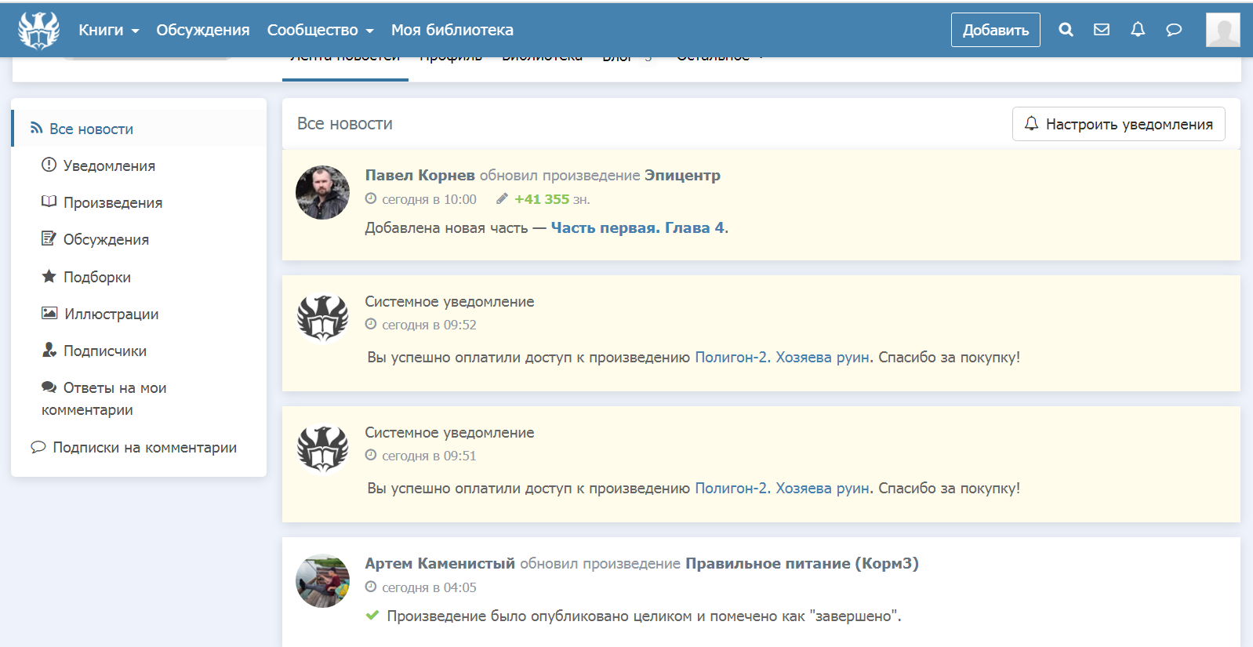Open Полигон-2. Хозяева руин from 09:52 notice
The width and height of the screenshot is (1253, 647).
pos(782,358)
